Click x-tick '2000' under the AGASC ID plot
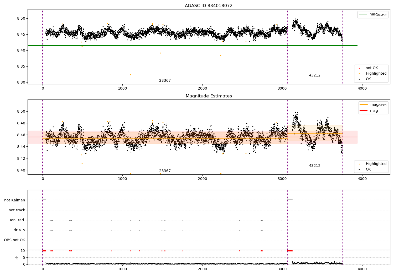 click(202, 89)
